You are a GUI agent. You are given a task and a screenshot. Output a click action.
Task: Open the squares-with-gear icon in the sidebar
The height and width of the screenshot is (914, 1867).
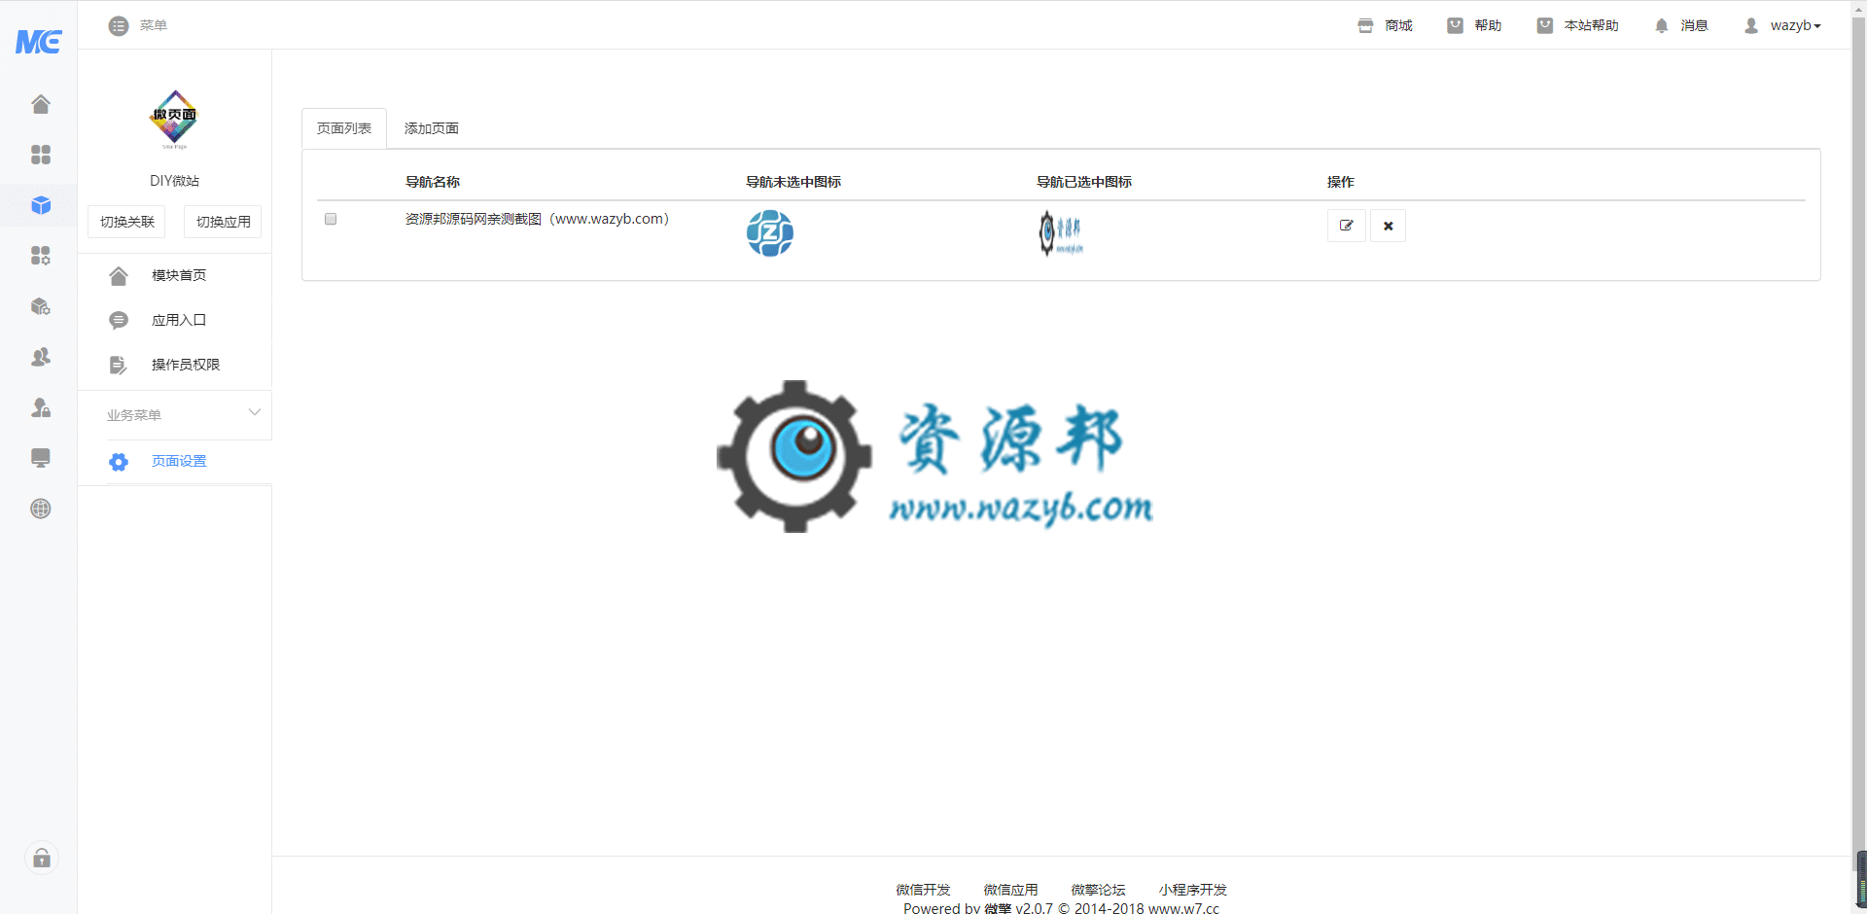[40, 256]
